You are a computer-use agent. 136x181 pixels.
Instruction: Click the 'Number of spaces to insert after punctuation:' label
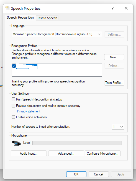tap(41, 127)
